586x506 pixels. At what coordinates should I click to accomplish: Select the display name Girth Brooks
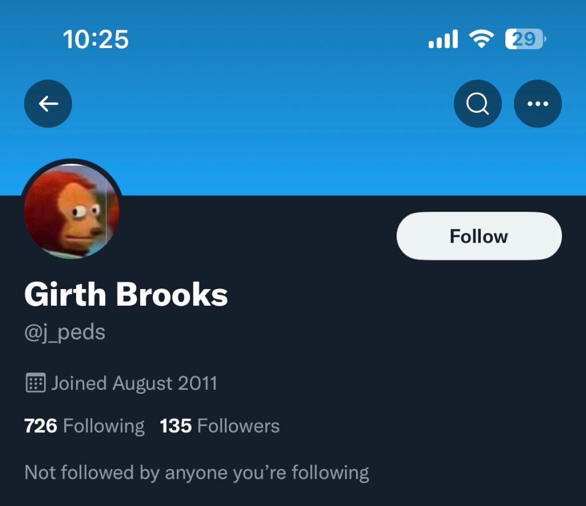pyautogui.click(x=126, y=294)
